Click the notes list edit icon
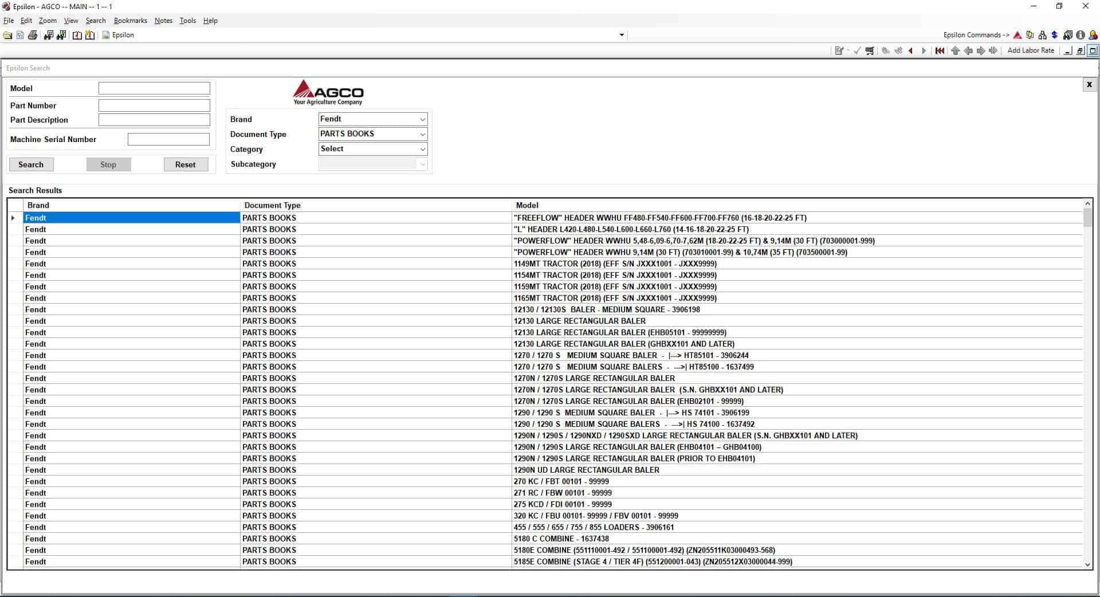The height and width of the screenshot is (597, 1100). [839, 51]
